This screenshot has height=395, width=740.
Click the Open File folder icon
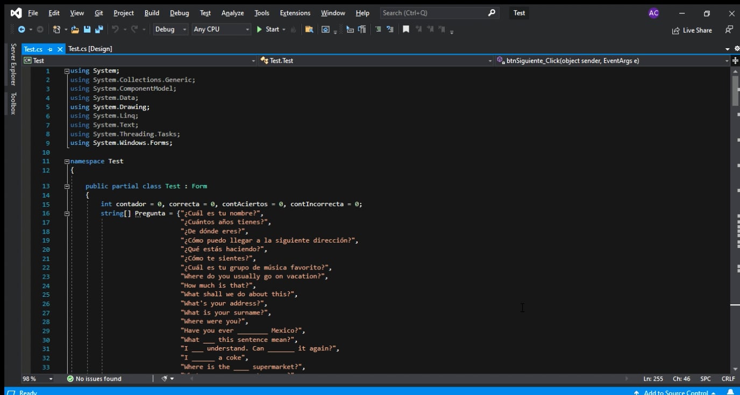75,30
